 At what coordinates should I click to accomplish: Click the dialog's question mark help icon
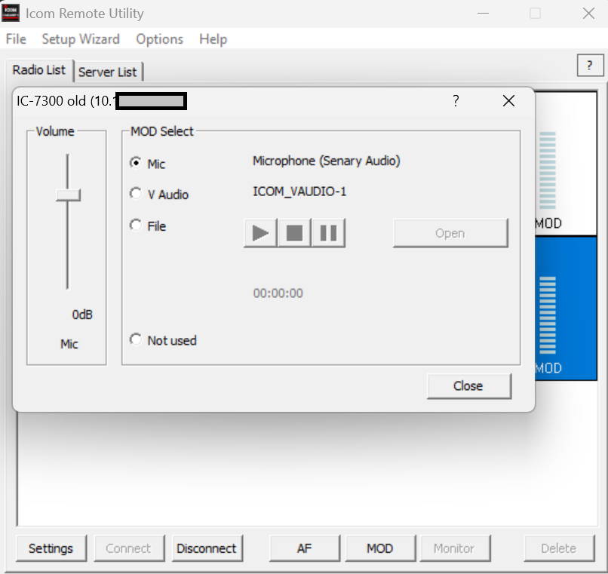click(456, 101)
